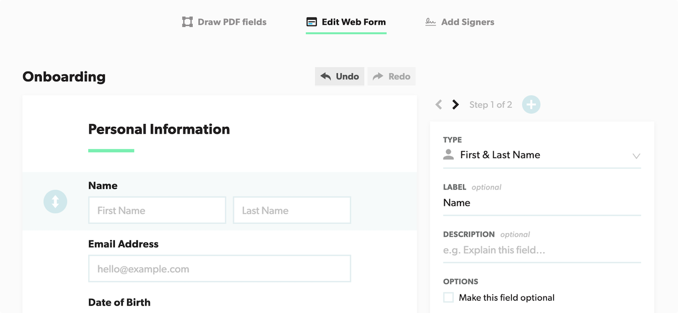Image resolution: width=678 pixels, height=313 pixels.
Task: Click the person icon in the Type field
Action: [449, 155]
